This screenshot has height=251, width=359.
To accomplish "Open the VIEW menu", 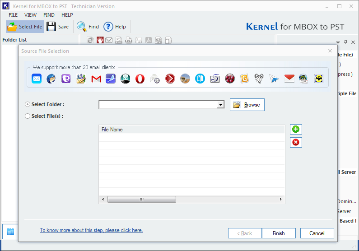I will [x=30, y=15].
